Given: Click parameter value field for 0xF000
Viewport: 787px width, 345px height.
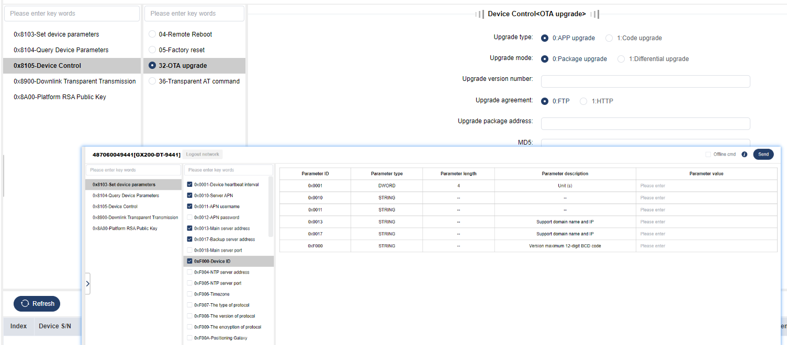Looking at the screenshot, I should click(x=706, y=246).
